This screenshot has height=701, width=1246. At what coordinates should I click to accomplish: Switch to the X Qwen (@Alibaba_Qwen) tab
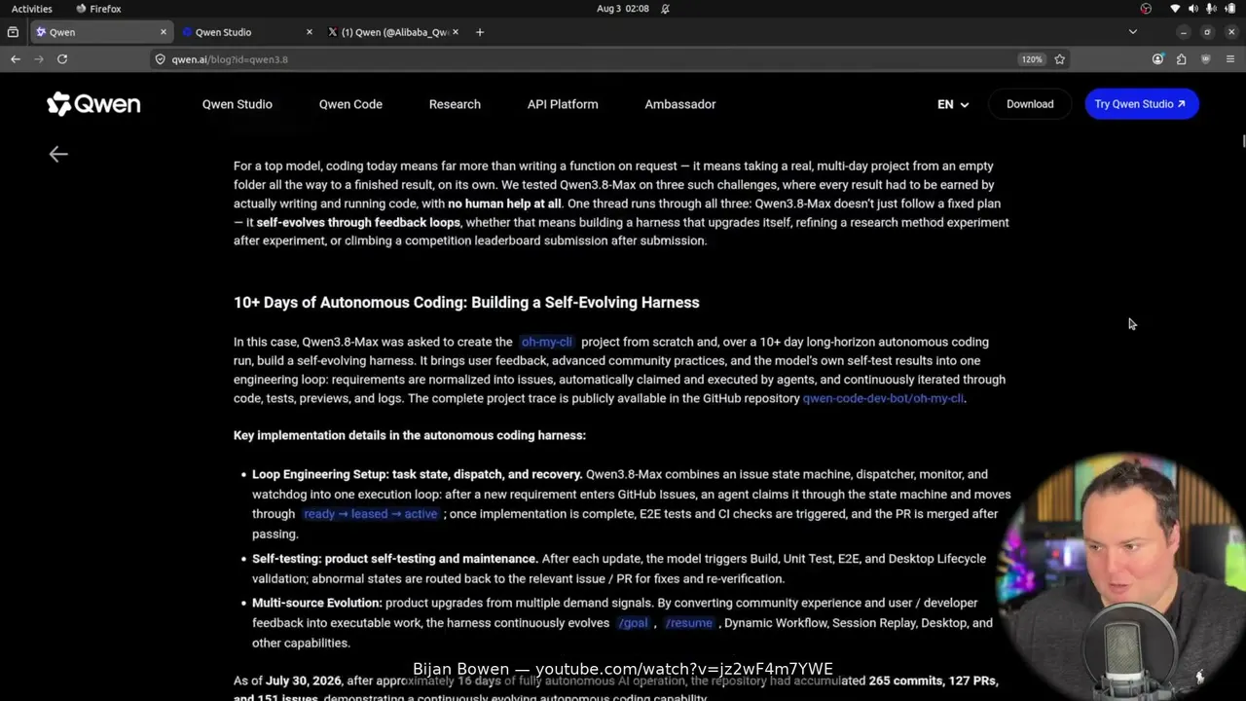[393, 32]
